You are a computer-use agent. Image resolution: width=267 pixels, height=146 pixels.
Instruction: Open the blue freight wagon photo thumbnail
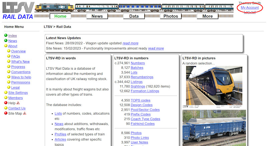point(214,128)
